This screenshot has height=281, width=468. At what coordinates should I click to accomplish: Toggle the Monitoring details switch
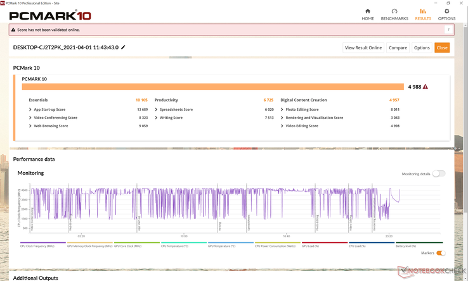click(439, 173)
